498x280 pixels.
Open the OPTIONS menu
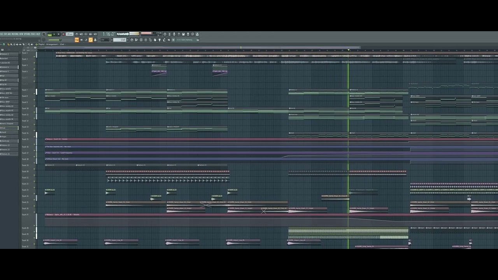pos(27,34)
